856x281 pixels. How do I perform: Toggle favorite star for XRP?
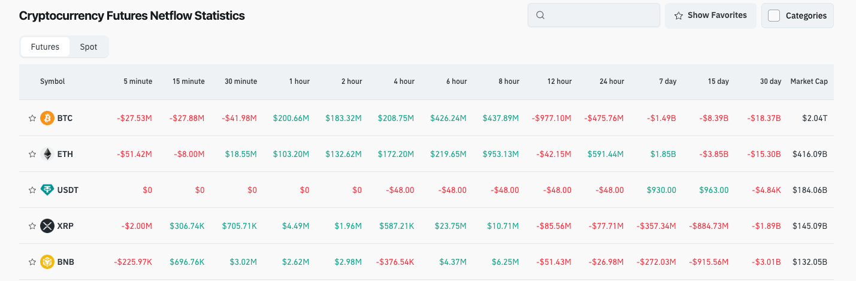pos(32,226)
